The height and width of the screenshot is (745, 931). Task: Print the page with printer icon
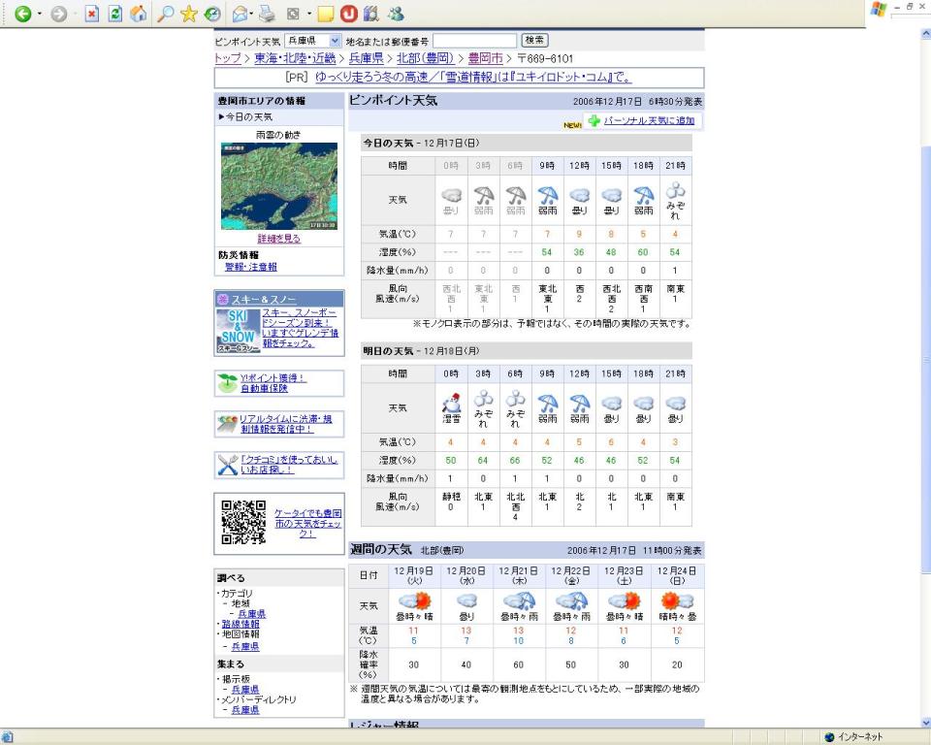(x=267, y=14)
